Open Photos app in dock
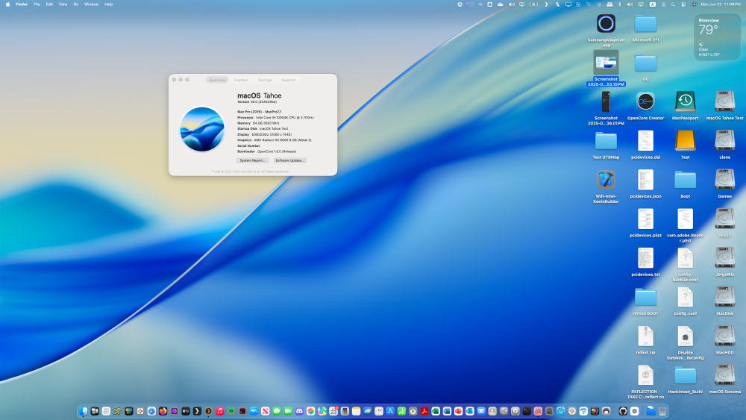Image resolution: width=746 pixels, height=420 pixels. tap(310, 411)
